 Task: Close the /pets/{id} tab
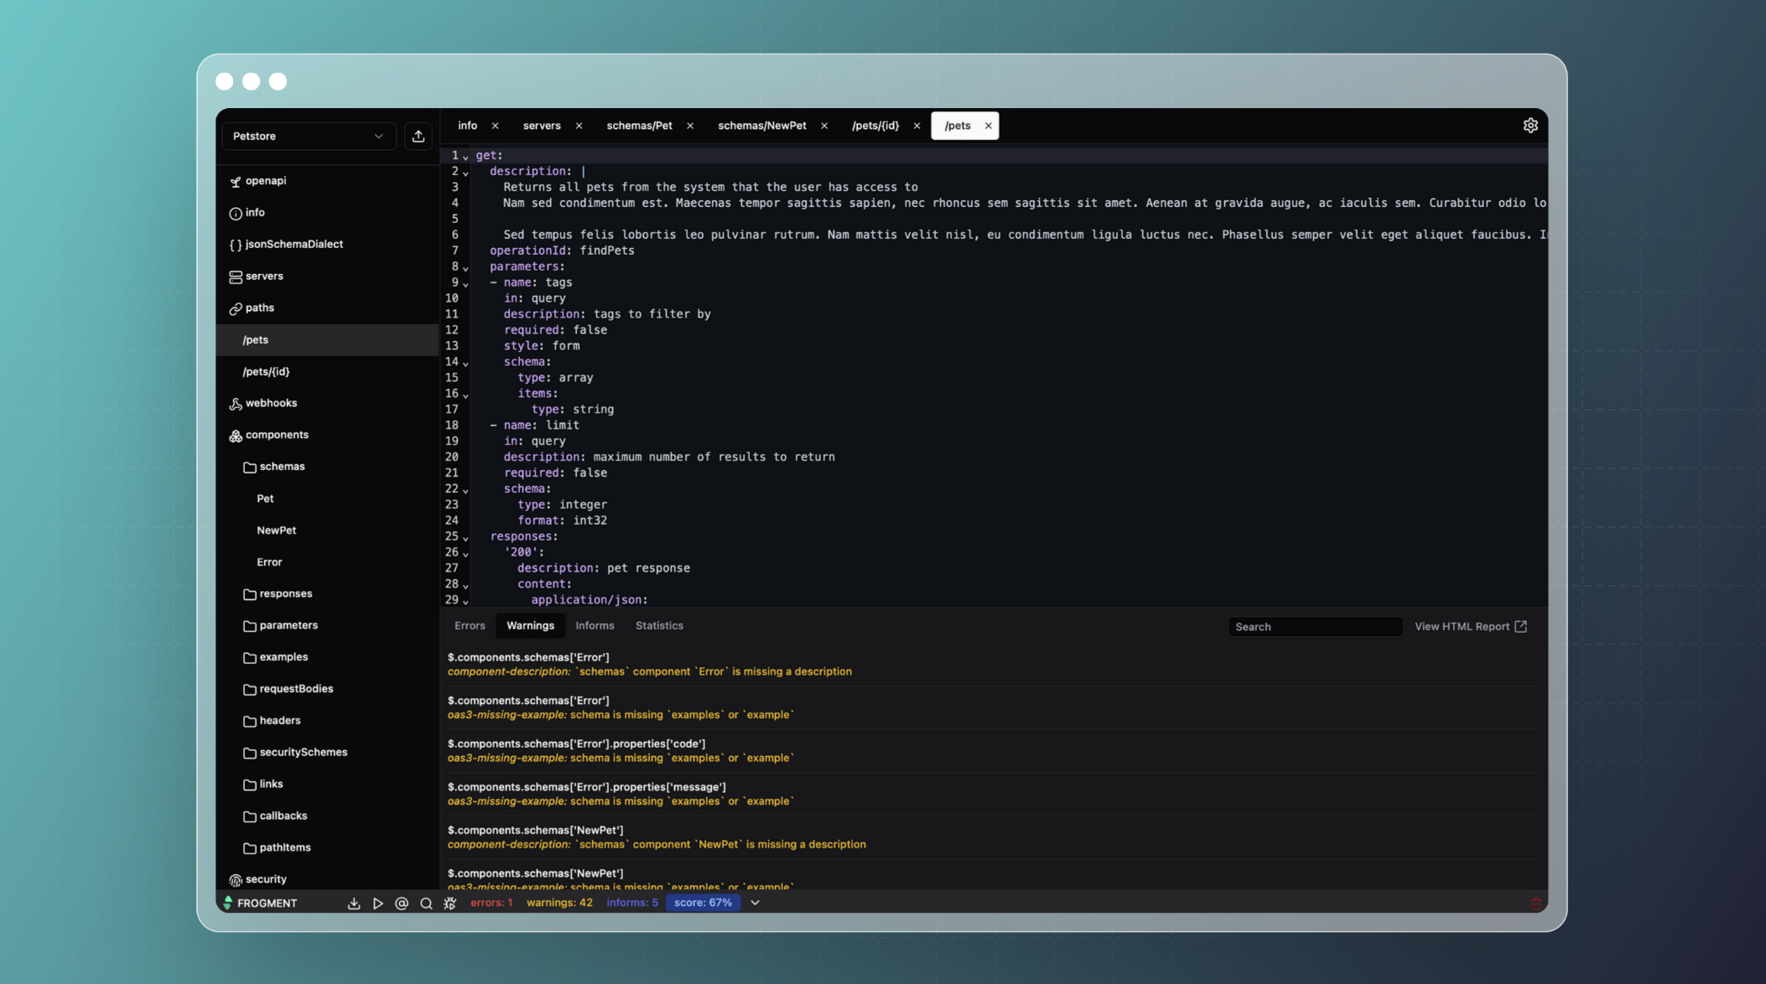[x=917, y=126]
